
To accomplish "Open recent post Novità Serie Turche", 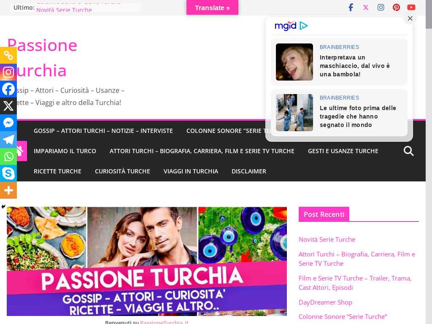I will tap(327, 240).
